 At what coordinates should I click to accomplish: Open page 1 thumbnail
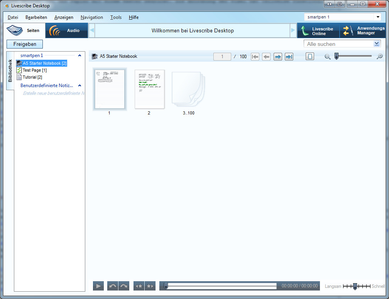pos(110,89)
